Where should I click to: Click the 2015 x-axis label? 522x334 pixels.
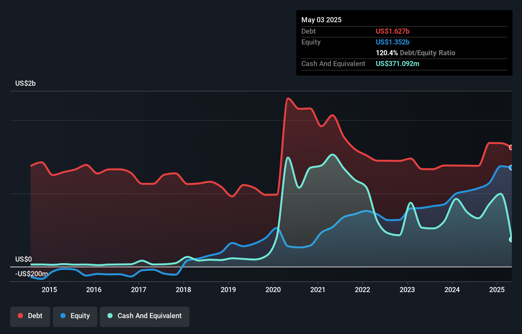49,290
